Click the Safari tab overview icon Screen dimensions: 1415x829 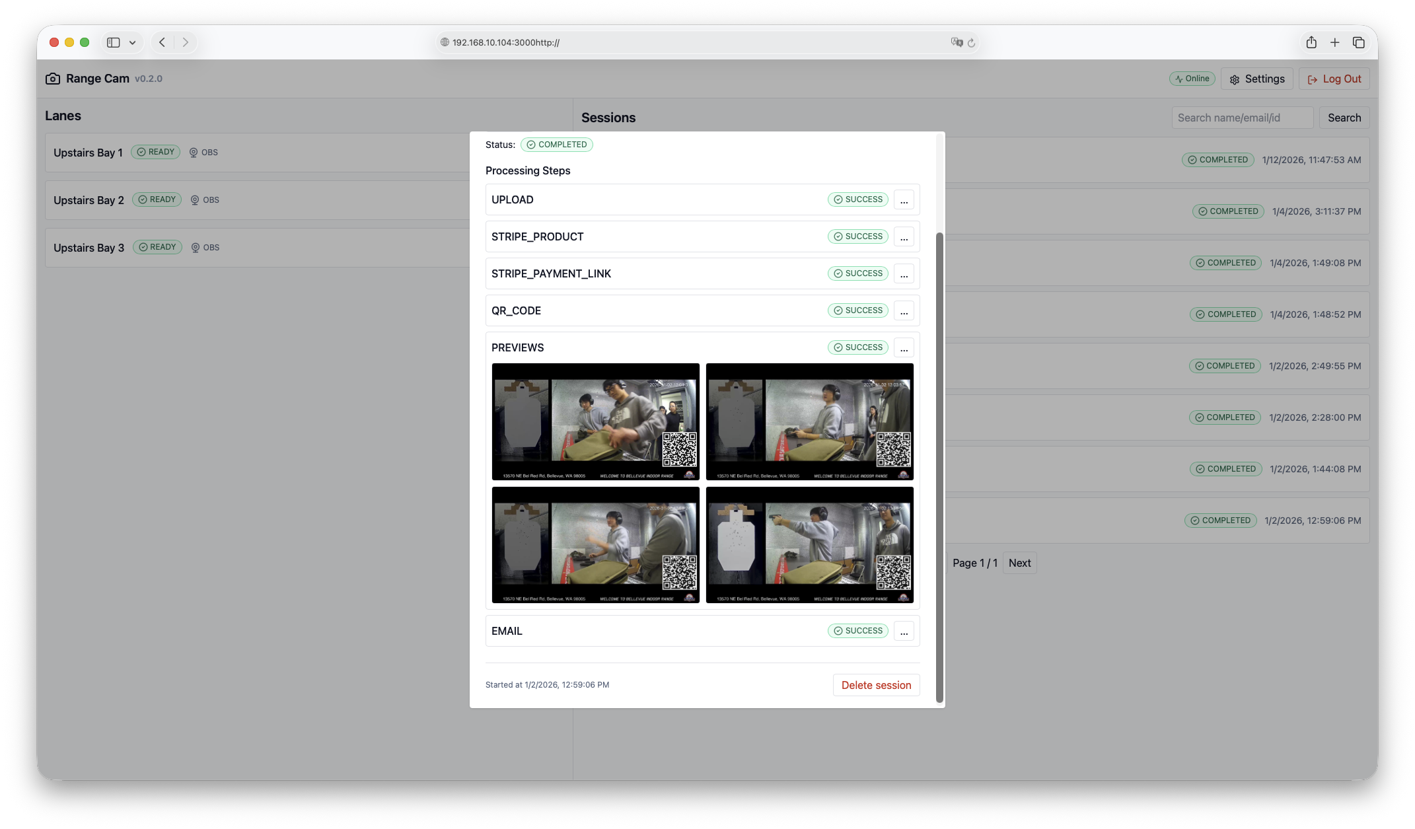[x=1359, y=42]
